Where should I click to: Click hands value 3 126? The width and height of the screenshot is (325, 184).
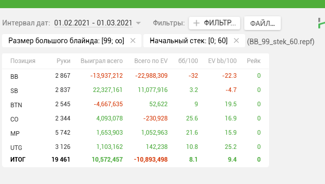coord(63,147)
